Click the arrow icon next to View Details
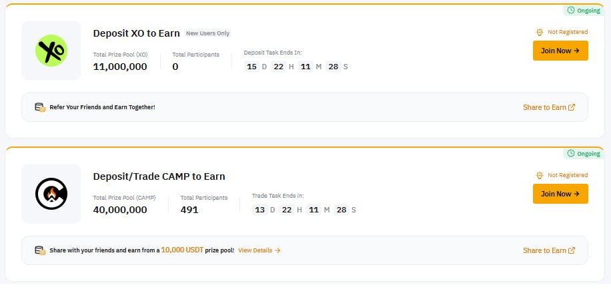 point(277,250)
